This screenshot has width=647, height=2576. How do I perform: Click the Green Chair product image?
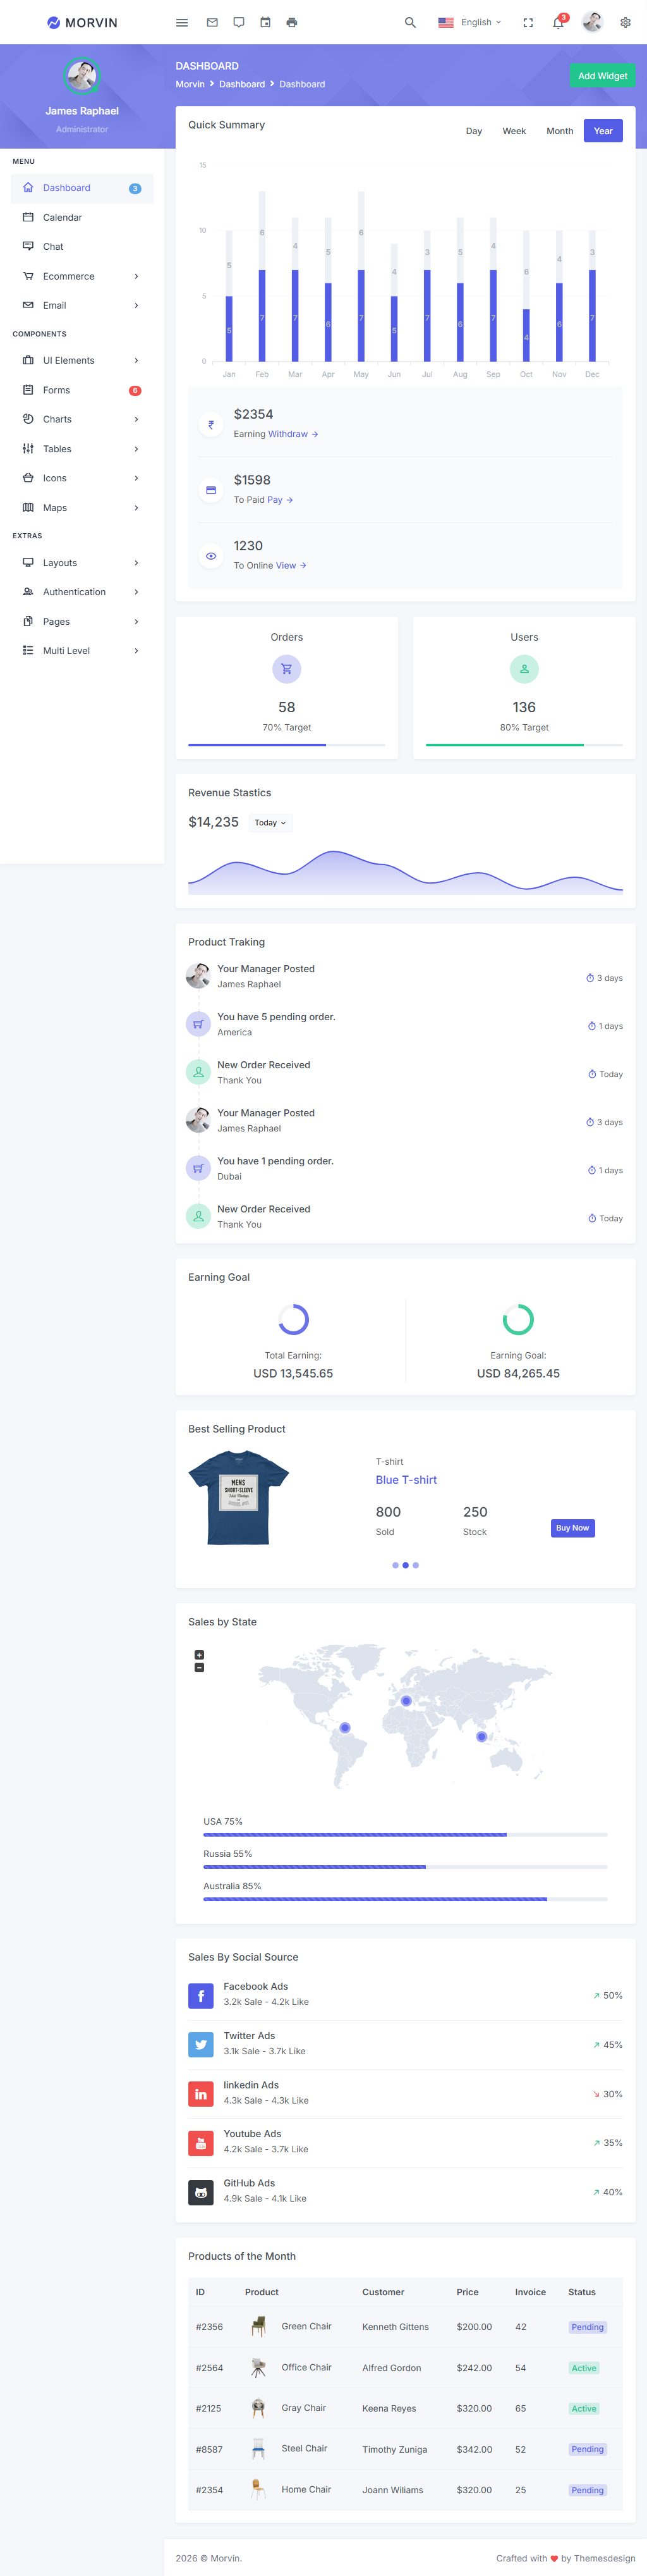coord(258,2327)
